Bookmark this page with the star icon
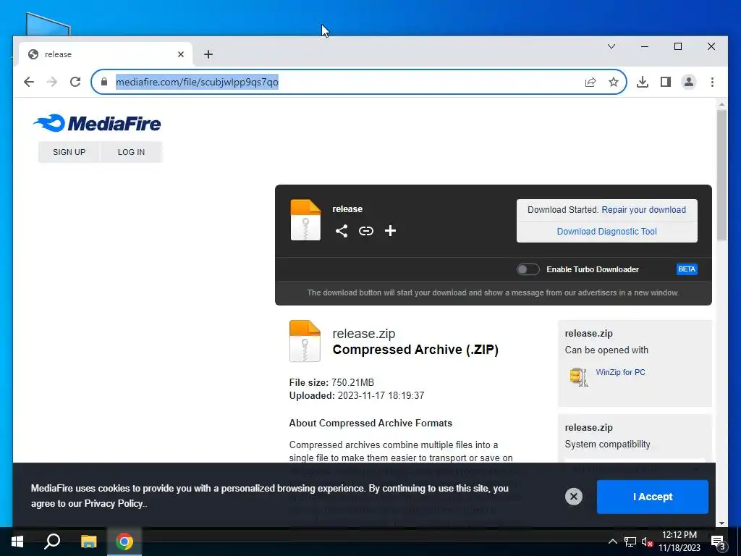This screenshot has width=741, height=556. point(614,82)
